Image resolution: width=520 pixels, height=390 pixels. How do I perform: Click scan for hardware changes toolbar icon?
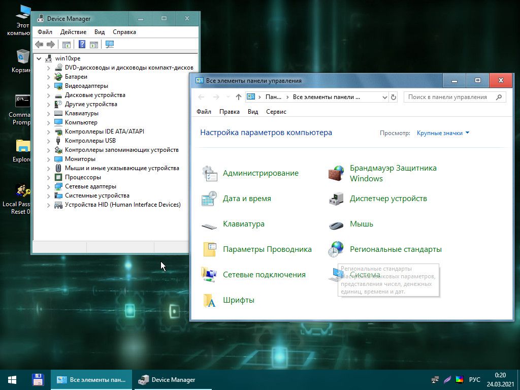[109, 45]
